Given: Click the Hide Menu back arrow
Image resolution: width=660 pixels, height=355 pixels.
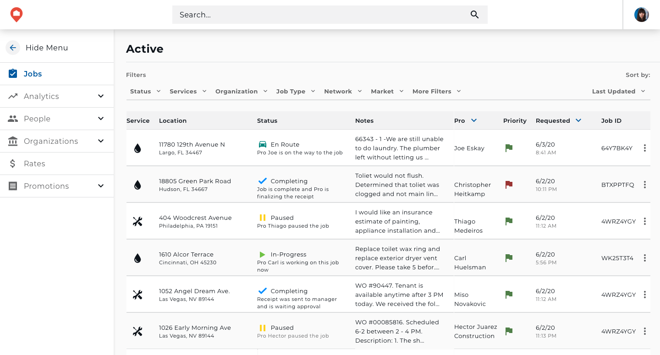Looking at the screenshot, I should [x=13, y=48].
